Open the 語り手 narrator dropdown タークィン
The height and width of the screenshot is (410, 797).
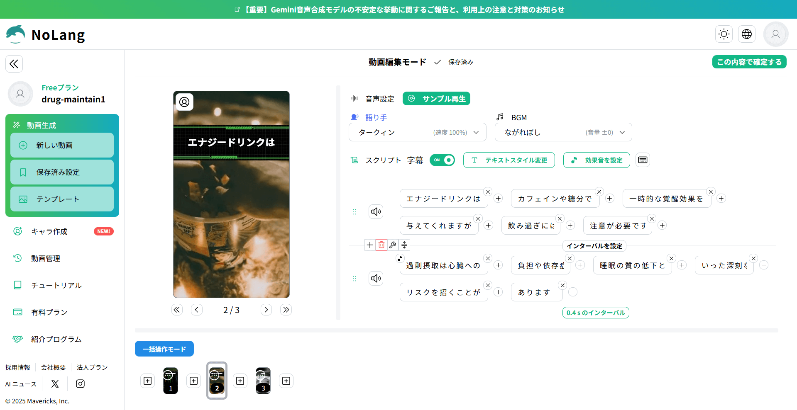tap(417, 132)
